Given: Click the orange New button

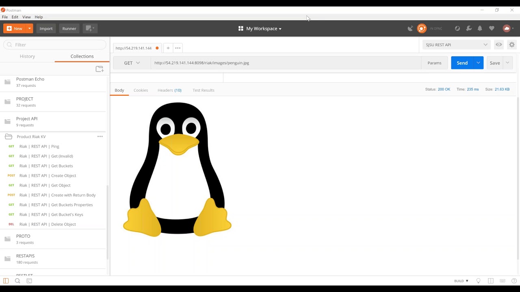Looking at the screenshot, I should click(x=15, y=28).
